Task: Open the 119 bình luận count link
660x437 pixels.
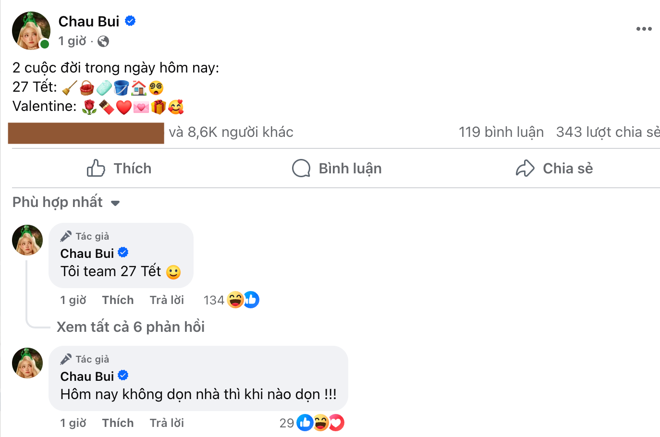Action: (501, 132)
